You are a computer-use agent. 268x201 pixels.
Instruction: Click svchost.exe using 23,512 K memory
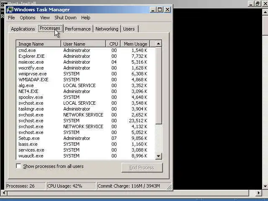point(85,121)
